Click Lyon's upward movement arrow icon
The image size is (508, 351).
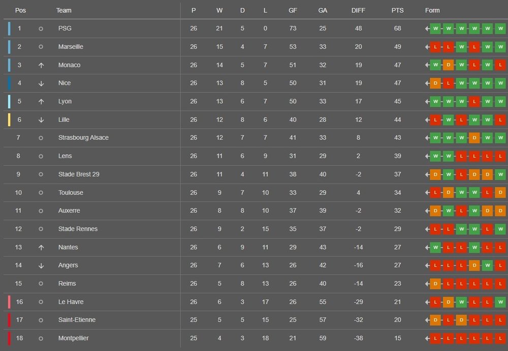coord(41,102)
